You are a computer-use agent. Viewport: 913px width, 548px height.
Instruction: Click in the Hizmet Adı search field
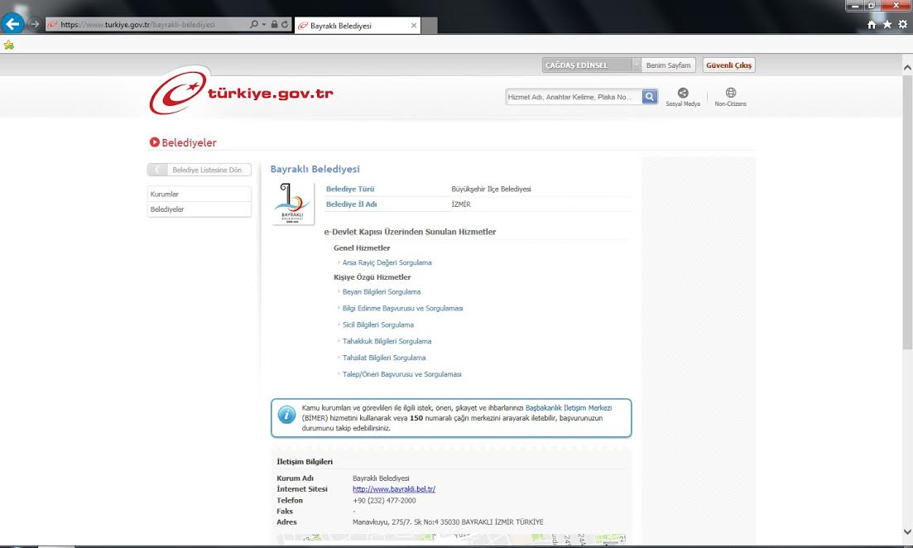point(573,97)
